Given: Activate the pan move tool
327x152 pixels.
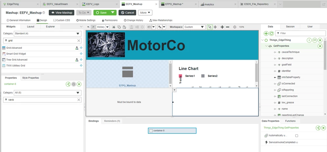Looking at the screenshot, I should click(215, 27).
